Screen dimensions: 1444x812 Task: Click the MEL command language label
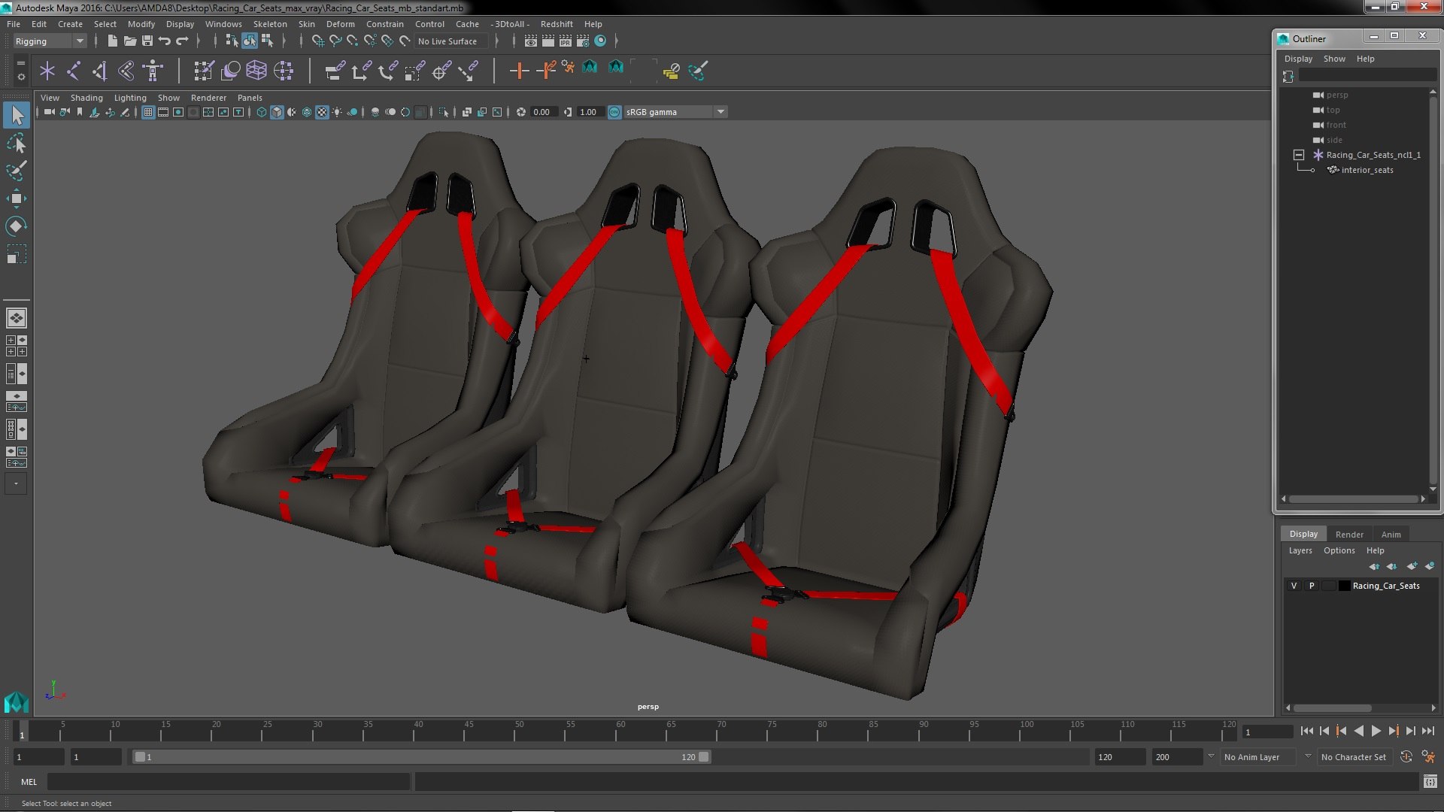[x=29, y=782]
